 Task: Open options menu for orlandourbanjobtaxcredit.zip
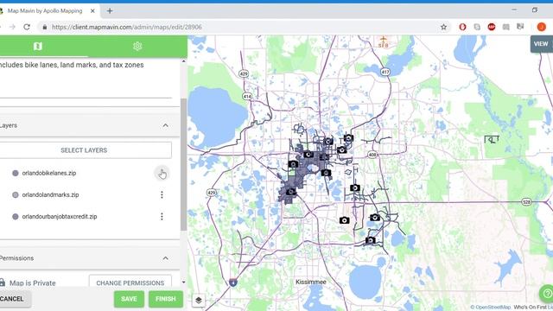coord(162,217)
